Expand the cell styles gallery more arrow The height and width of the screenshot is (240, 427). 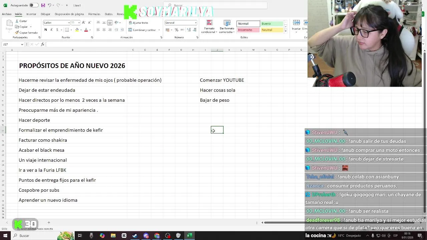(286, 30)
